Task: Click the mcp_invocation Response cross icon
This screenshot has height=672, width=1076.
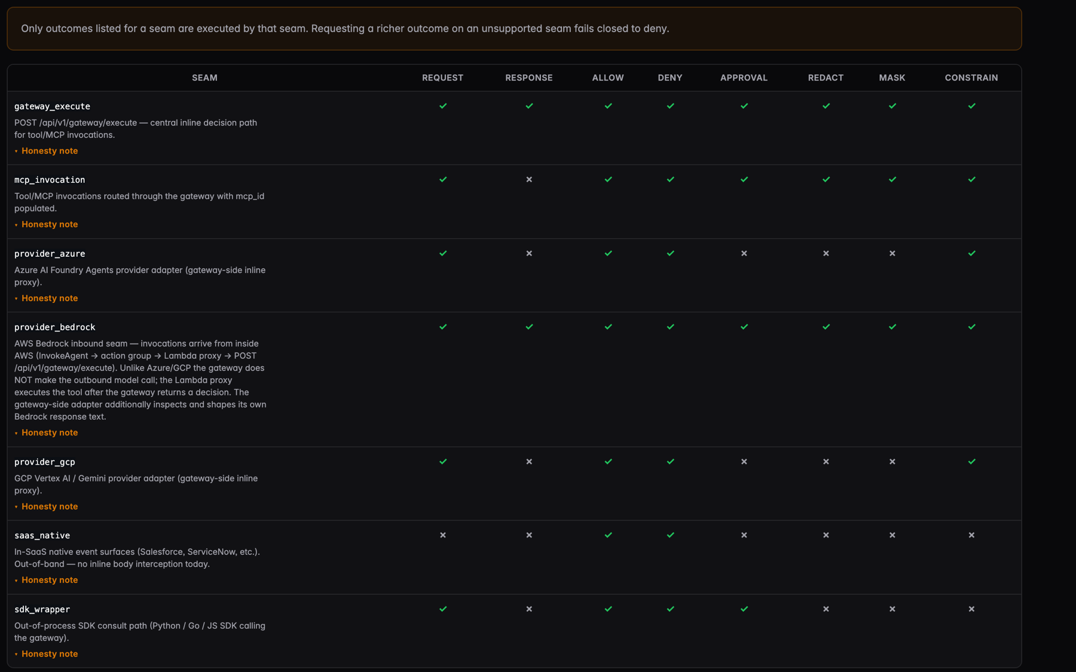Action: click(x=529, y=179)
